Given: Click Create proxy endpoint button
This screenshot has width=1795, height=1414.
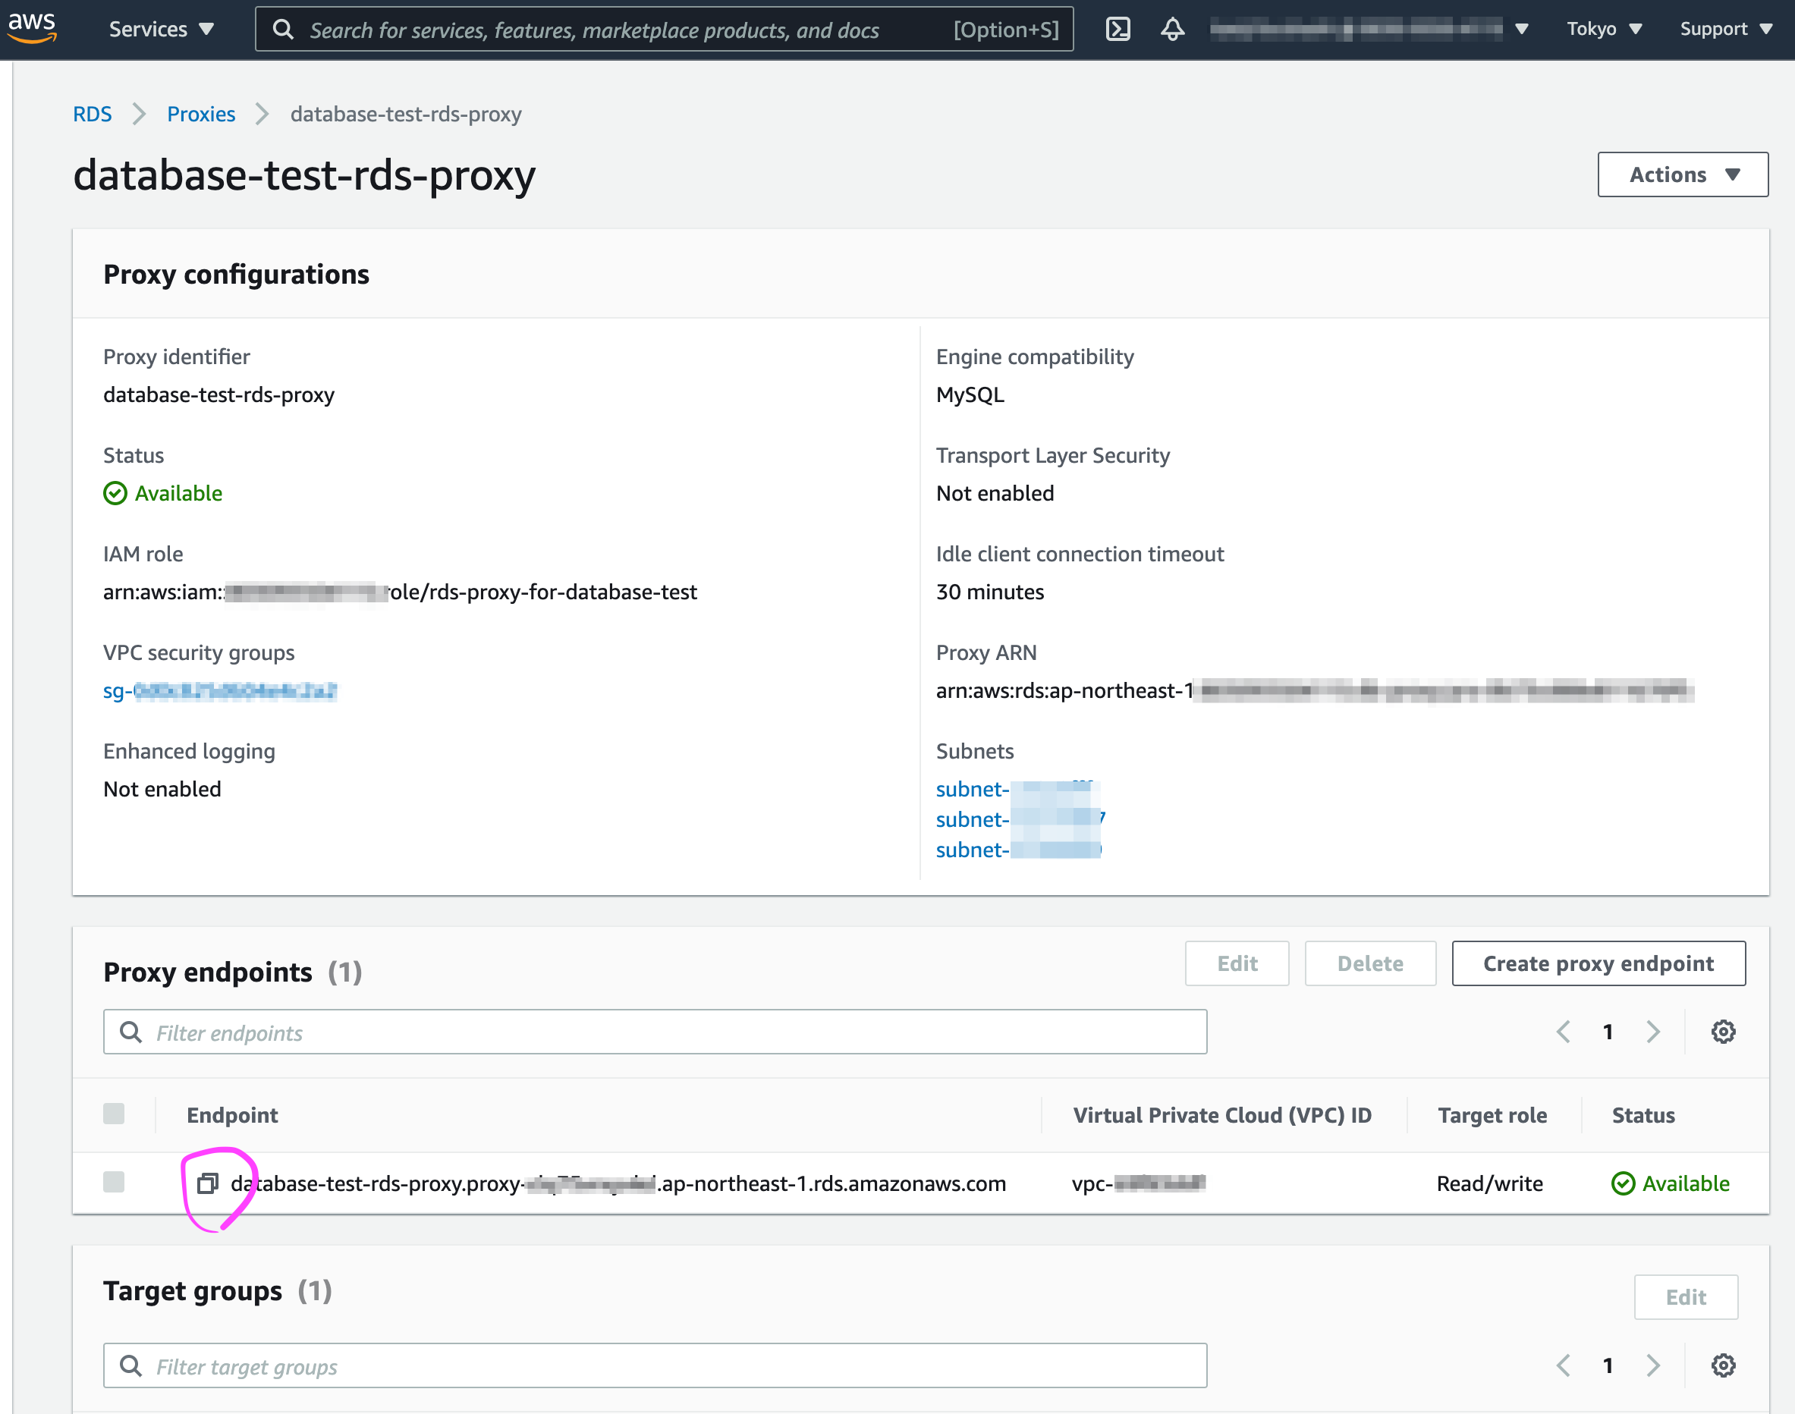Looking at the screenshot, I should pos(1598,963).
